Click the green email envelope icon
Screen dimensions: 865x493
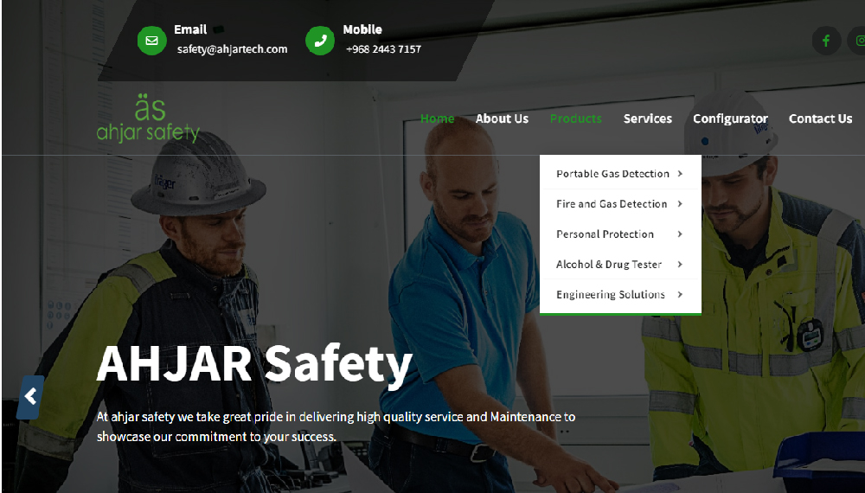point(151,41)
